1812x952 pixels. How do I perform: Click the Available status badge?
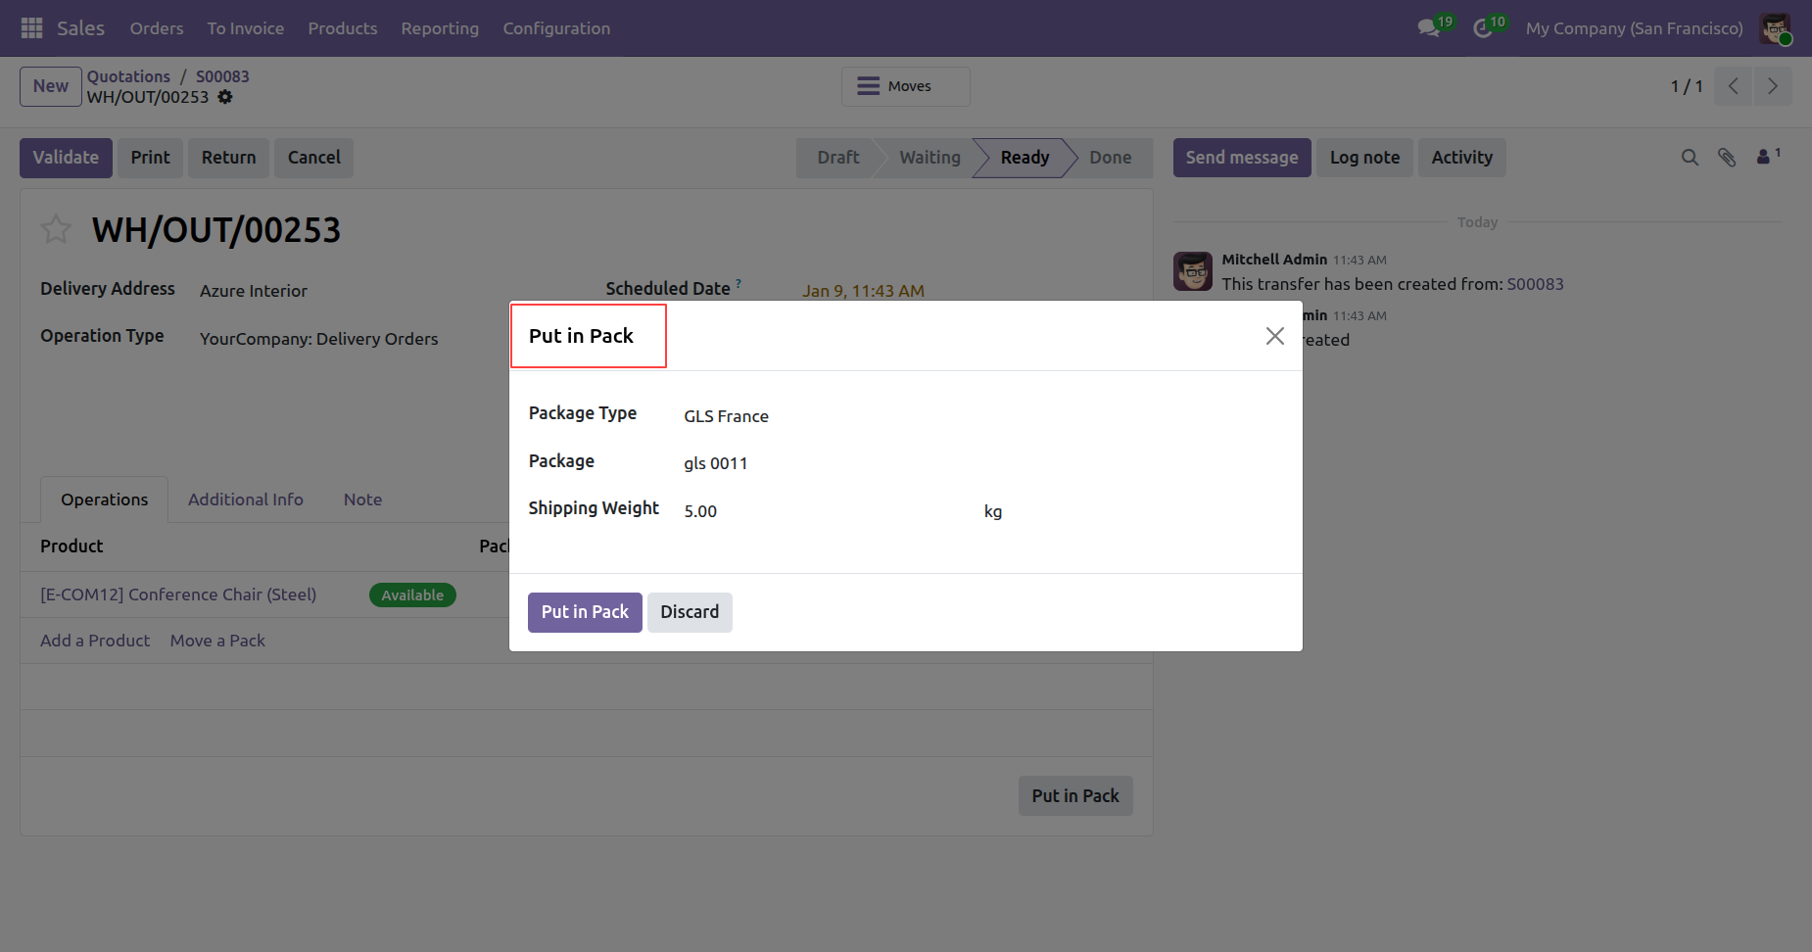pyautogui.click(x=412, y=595)
